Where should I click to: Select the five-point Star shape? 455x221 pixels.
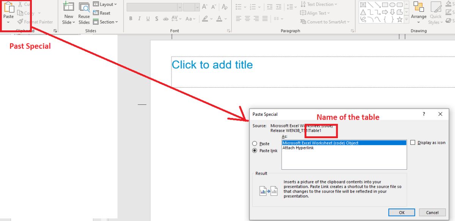pos(399,19)
